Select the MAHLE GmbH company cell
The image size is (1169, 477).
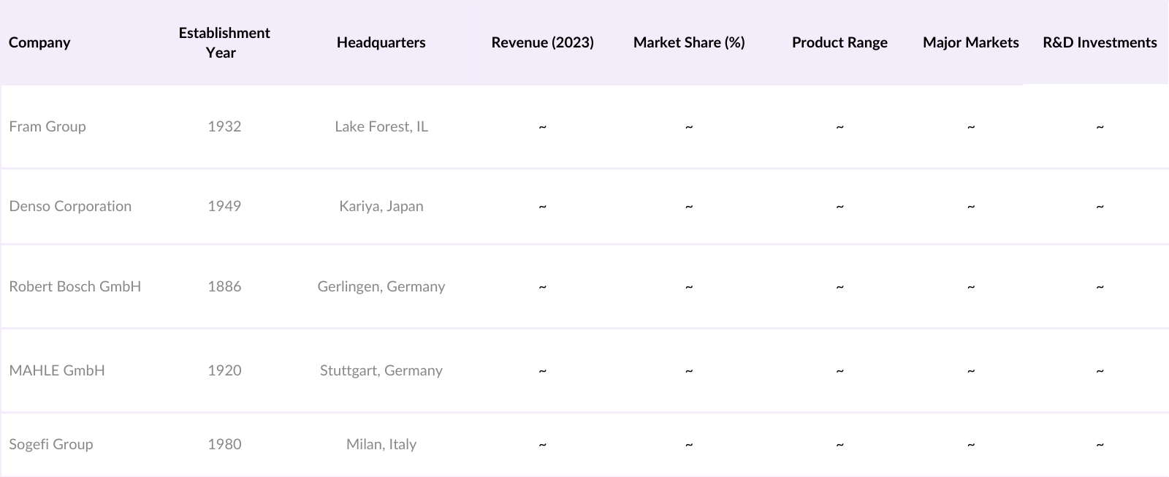click(57, 370)
